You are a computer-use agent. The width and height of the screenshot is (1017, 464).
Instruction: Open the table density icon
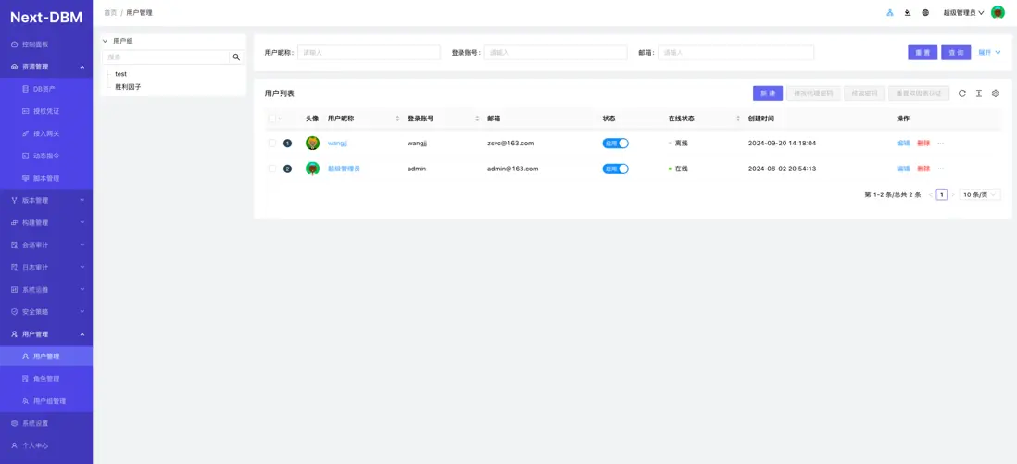point(979,94)
